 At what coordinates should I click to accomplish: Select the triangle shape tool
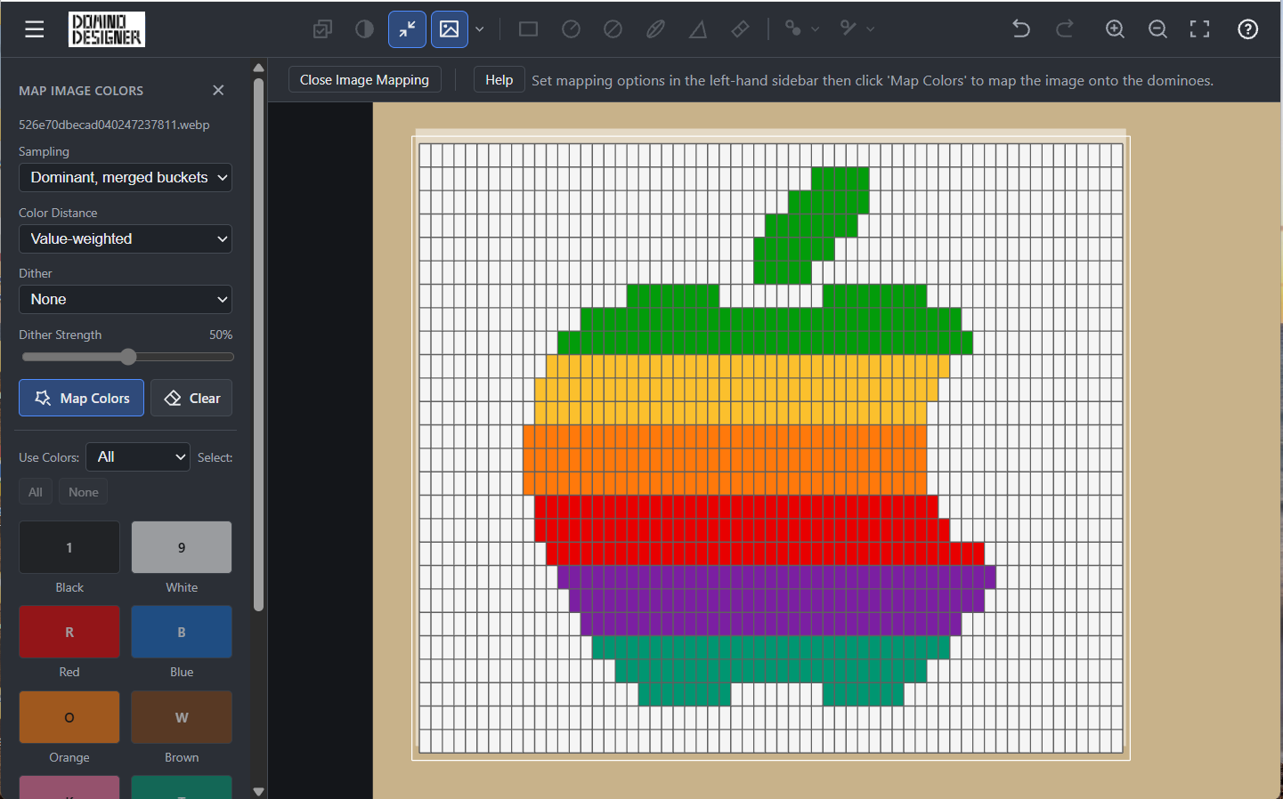tap(698, 29)
